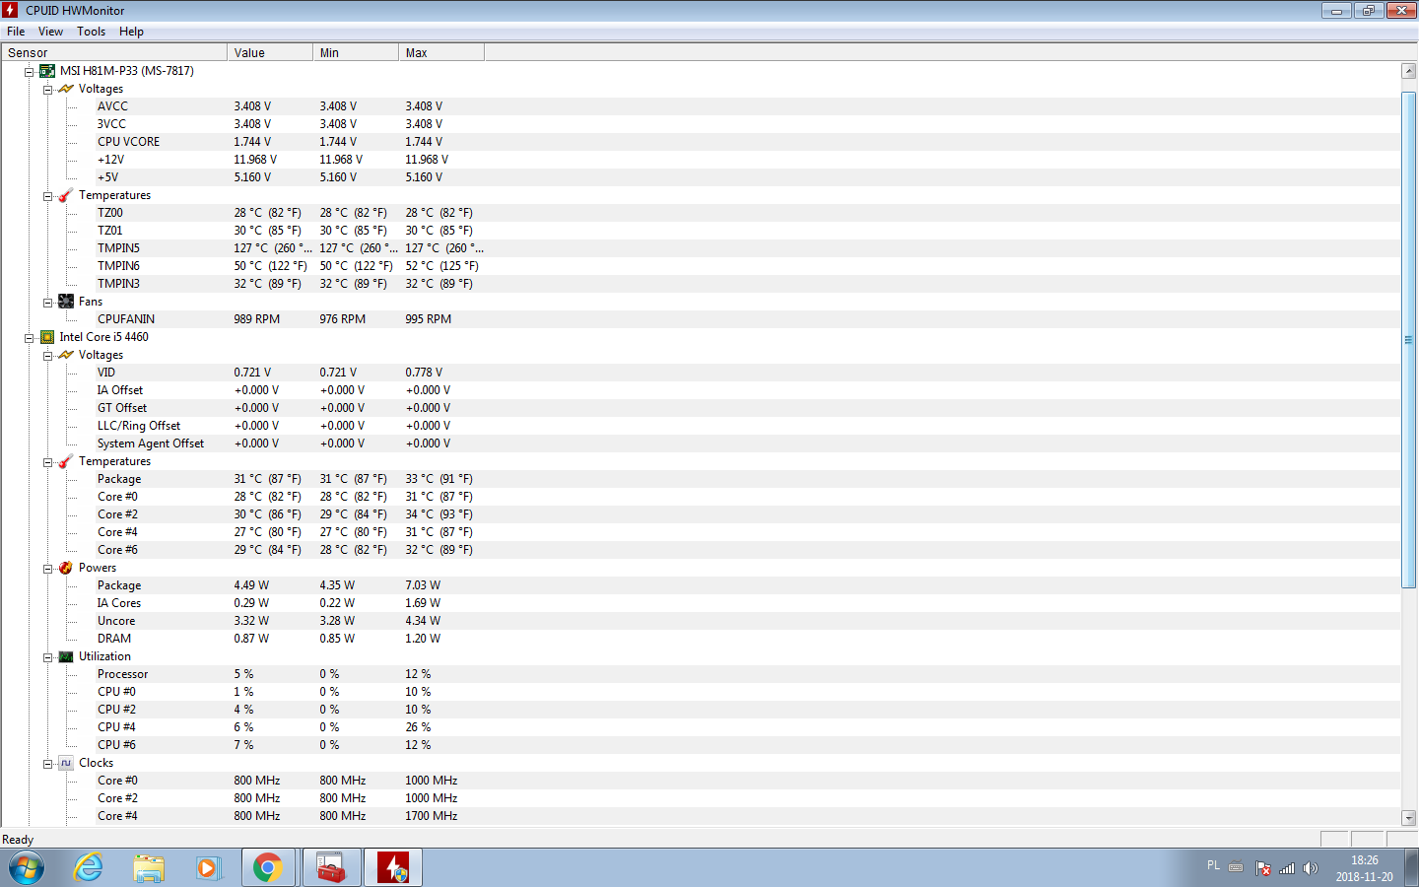Collapse the Powers group

pos(47,569)
